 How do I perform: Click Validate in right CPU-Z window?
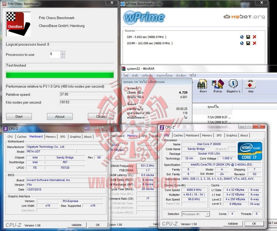click(x=233, y=224)
